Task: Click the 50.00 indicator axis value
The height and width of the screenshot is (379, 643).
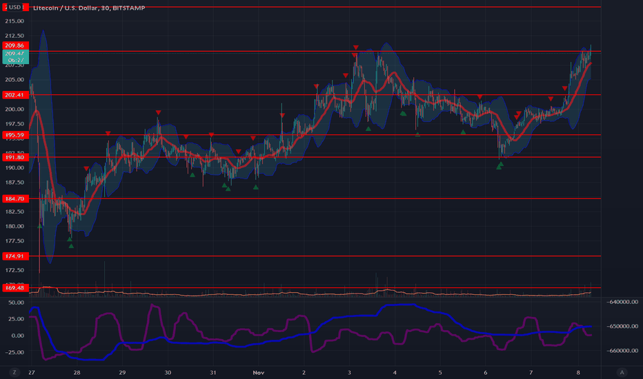Action: (x=17, y=303)
